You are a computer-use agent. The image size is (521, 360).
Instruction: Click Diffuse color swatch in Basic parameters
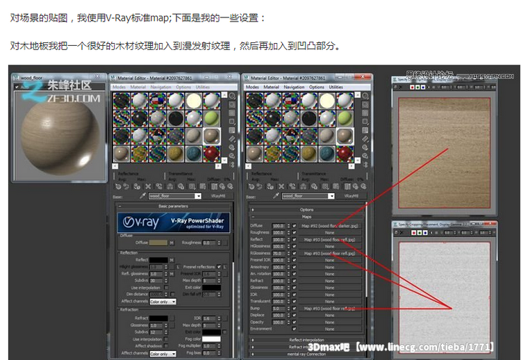(158, 243)
